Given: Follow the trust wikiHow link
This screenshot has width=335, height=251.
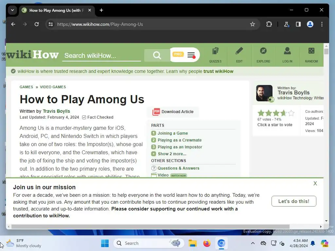Looking at the screenshot, I should [x=218, y=71].
